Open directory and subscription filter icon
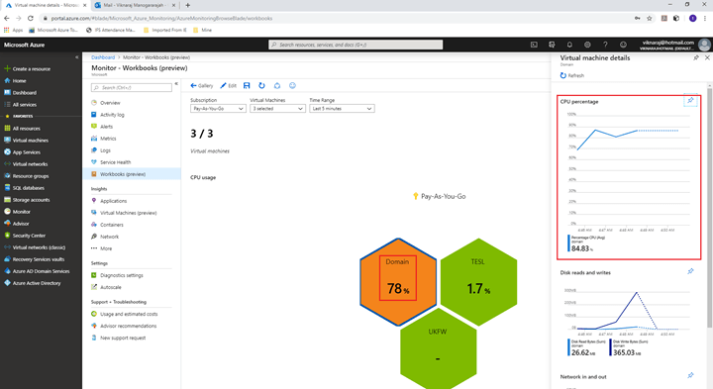Screen dimensions: 713x389 [552, 45]
